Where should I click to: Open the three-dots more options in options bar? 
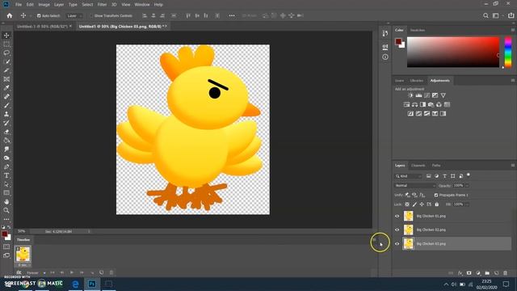(x=232, y=15)
